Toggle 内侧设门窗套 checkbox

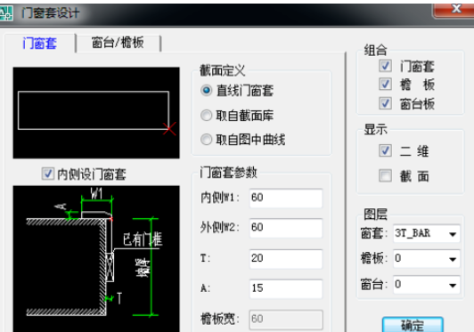pyautogui.click(x=48, y=174)
